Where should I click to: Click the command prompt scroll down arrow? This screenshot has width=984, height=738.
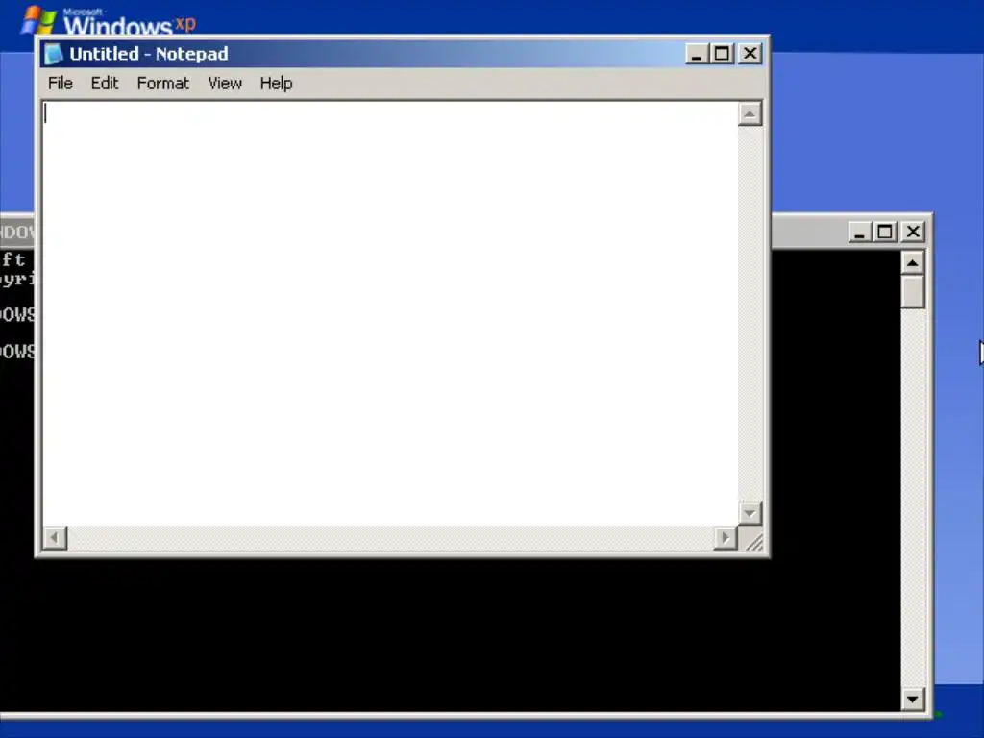(913, 700)
